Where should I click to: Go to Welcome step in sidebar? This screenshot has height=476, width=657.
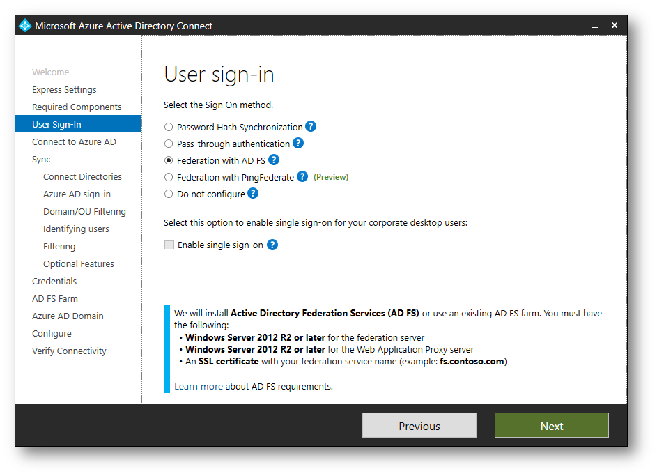[x=50, y=72]
